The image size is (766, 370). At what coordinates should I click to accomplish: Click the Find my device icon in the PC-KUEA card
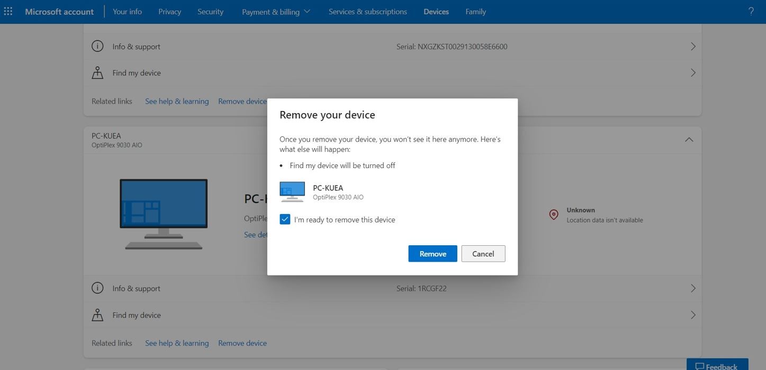tap(97, 315)
